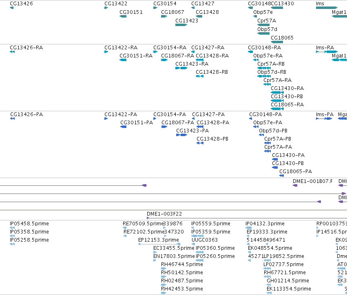347x295 pixels.
Task: Click the lms-RA transcript glyph
Action: (x=327, y=52)
